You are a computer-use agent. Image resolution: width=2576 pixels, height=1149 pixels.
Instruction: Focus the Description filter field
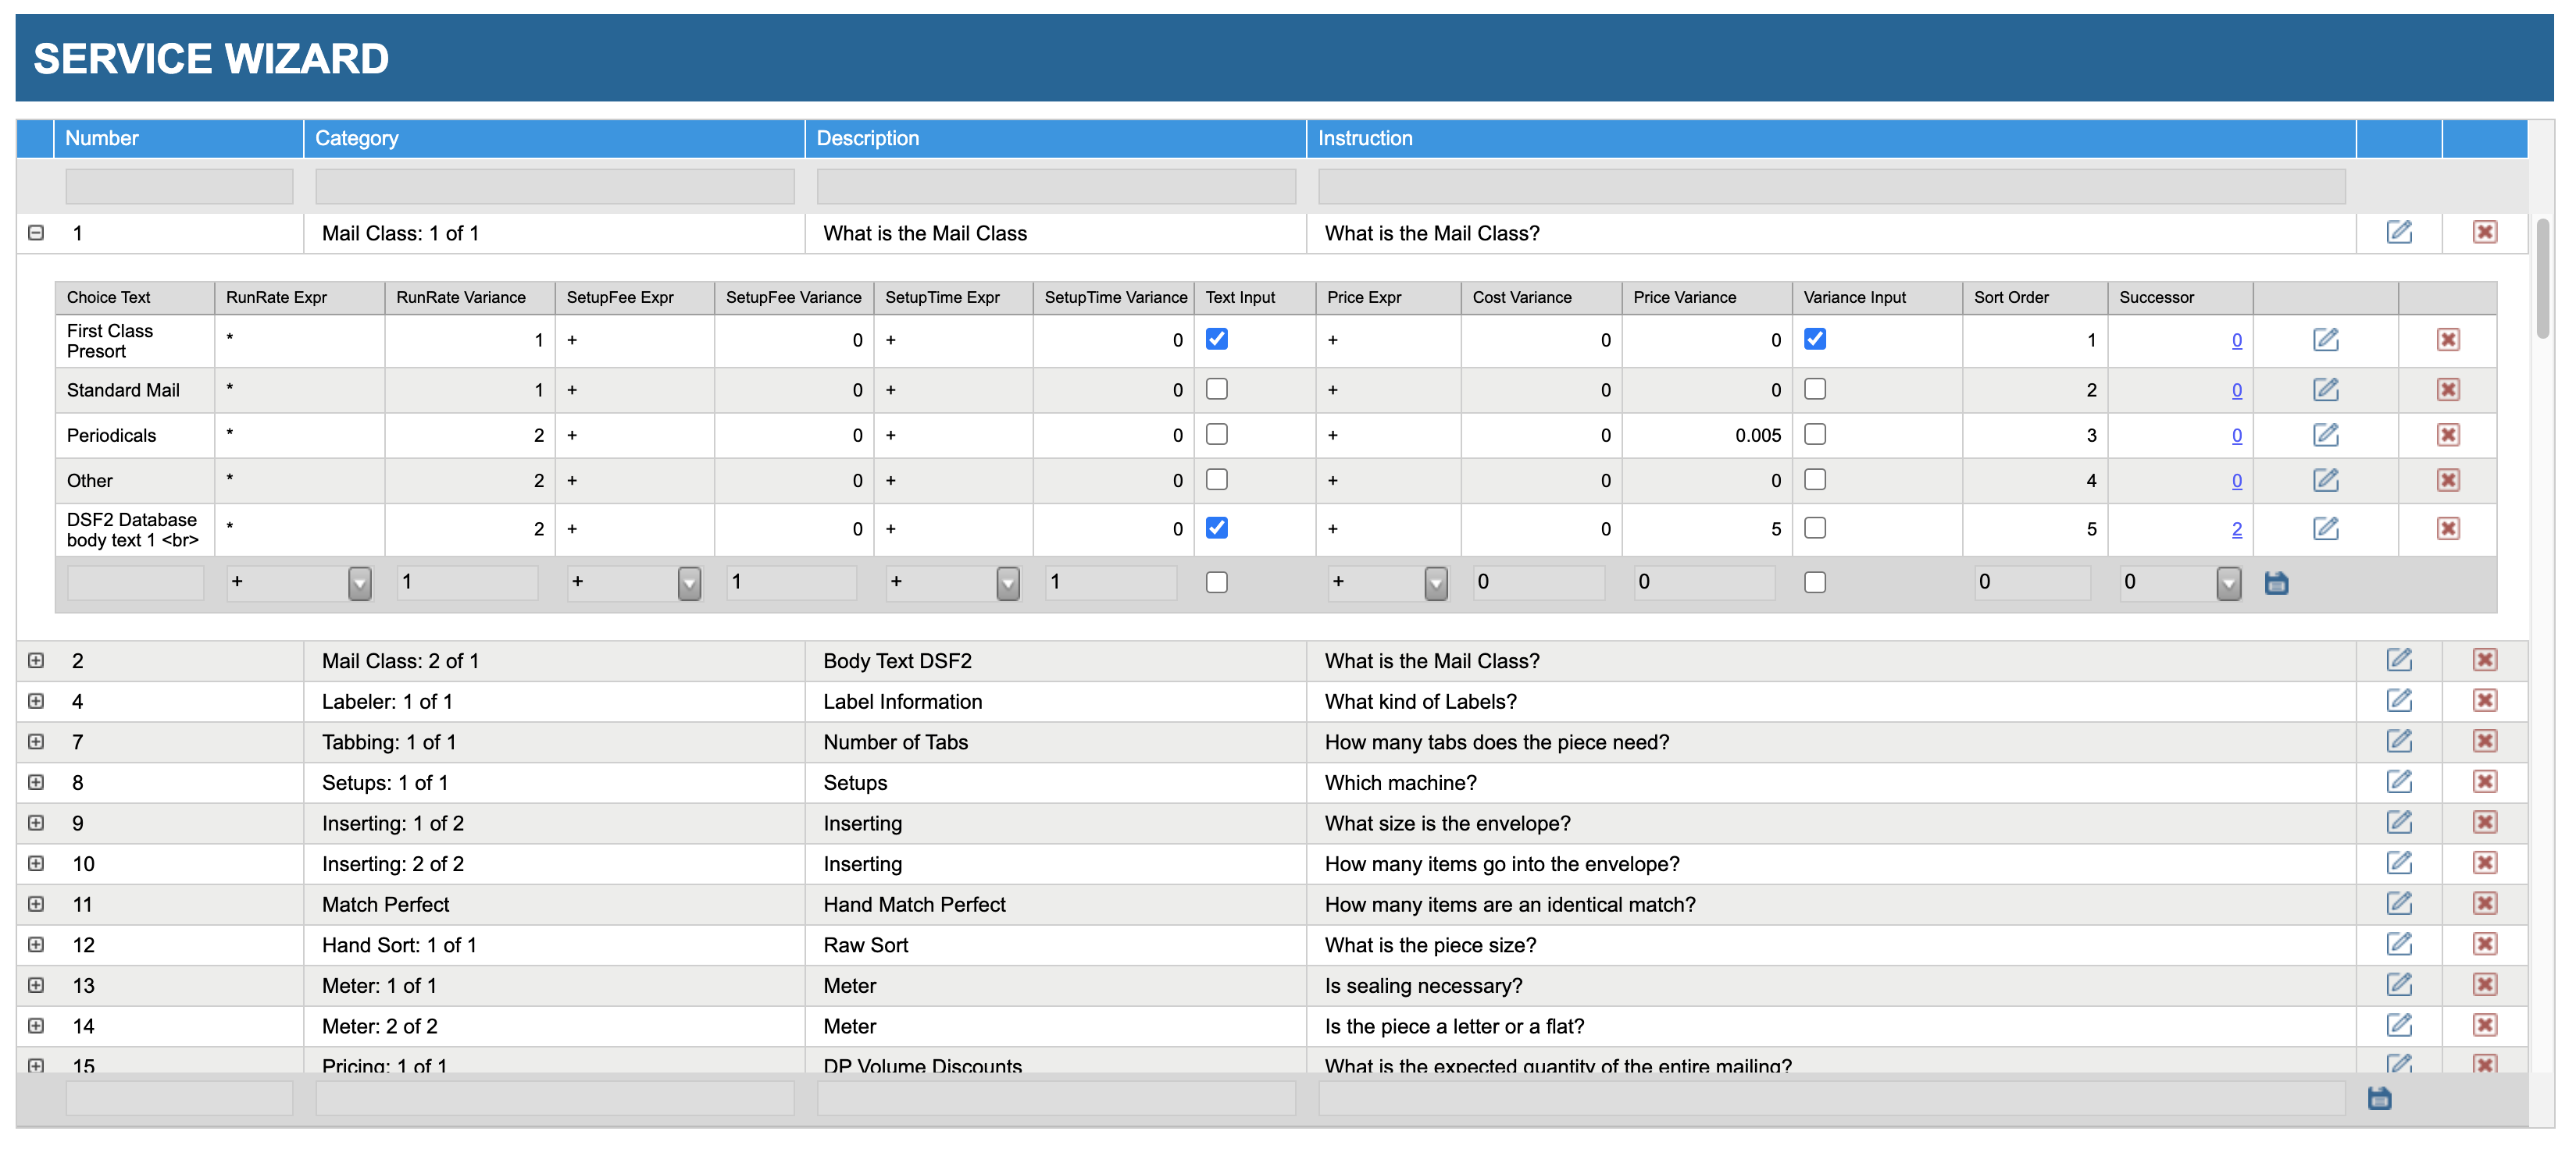[x=1056, y=186]
